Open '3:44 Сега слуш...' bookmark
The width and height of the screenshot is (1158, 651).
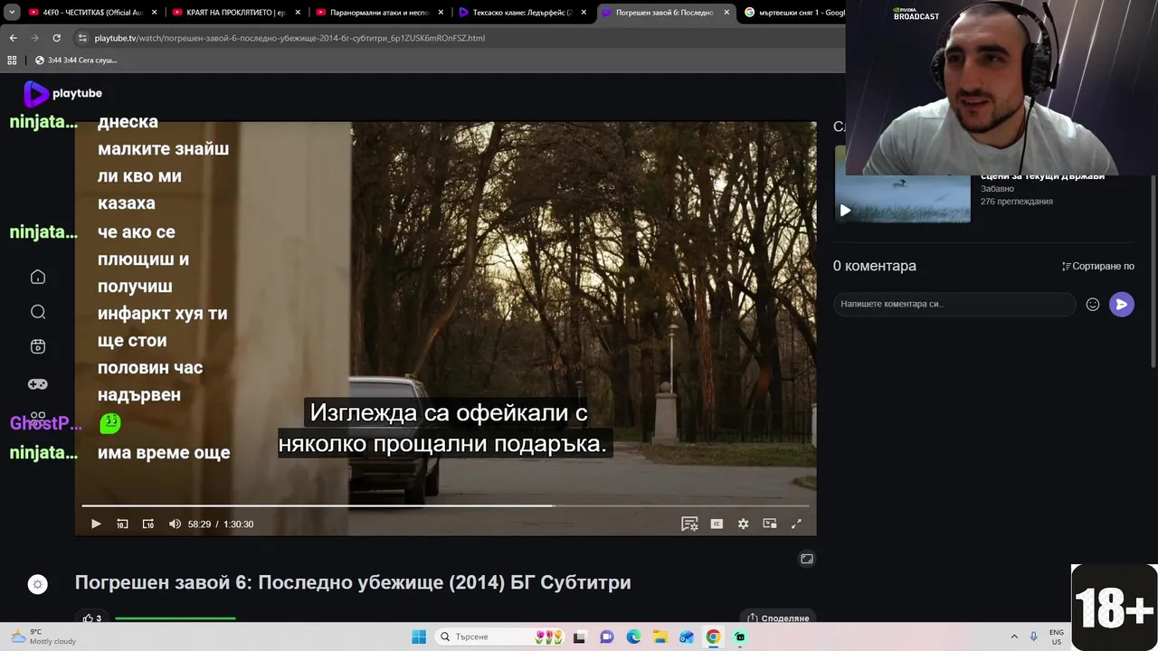tap(76, 61)
